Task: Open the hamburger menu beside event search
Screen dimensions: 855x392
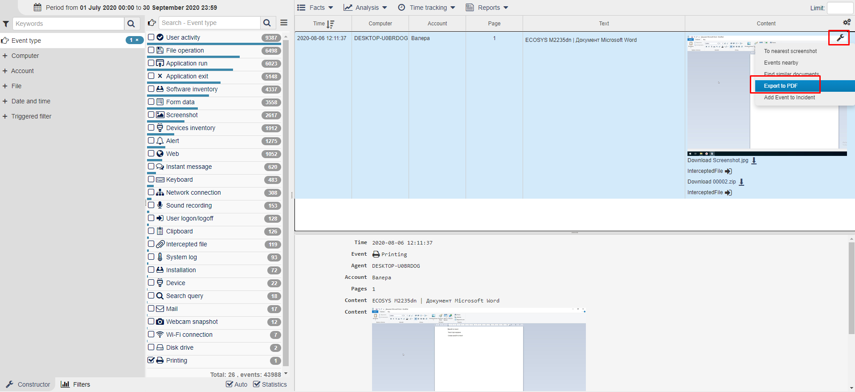Action: (284, 23)
